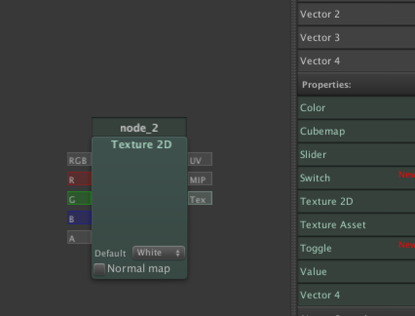This screenshot has width=415, height=316.
Task: Click the green G channel connector
Action: pos(79,199)
